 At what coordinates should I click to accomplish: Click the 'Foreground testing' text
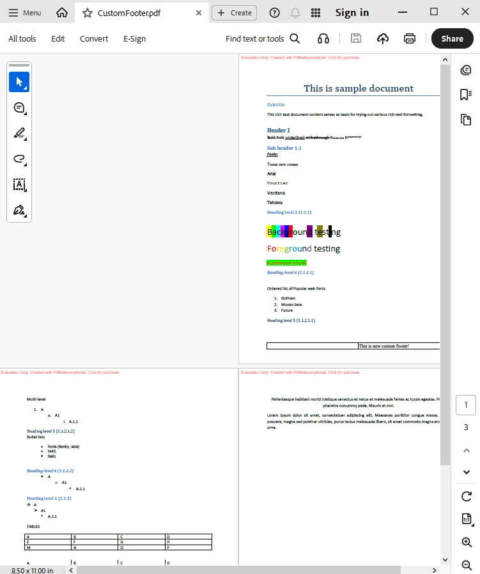(304, 248)
